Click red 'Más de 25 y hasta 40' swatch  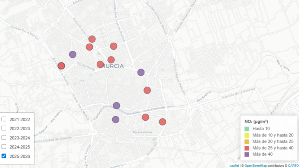pyautogui.click(x=247, y=148)
